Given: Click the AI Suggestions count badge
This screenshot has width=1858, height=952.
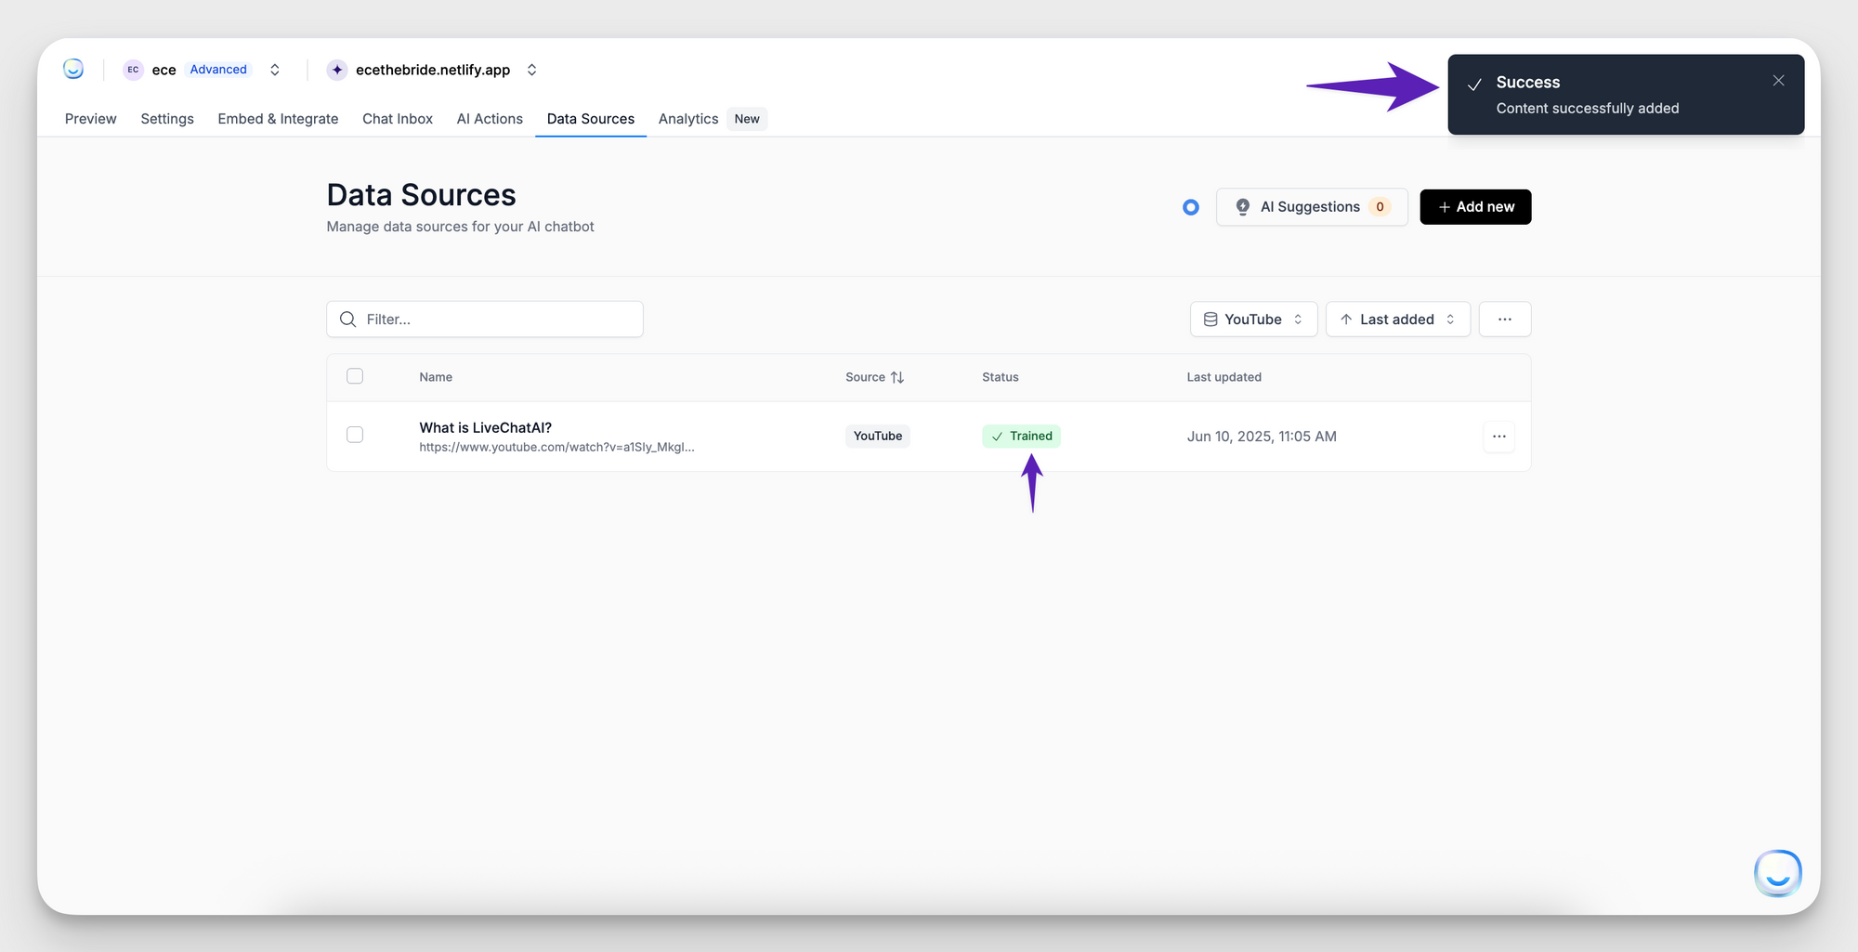Looking at the screenshot, I should [x=1380, y=207].
